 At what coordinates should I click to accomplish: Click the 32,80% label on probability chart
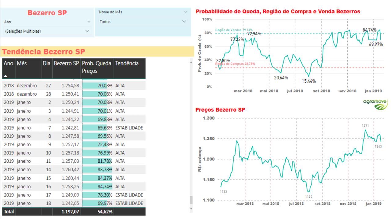[x=223, y=60]
